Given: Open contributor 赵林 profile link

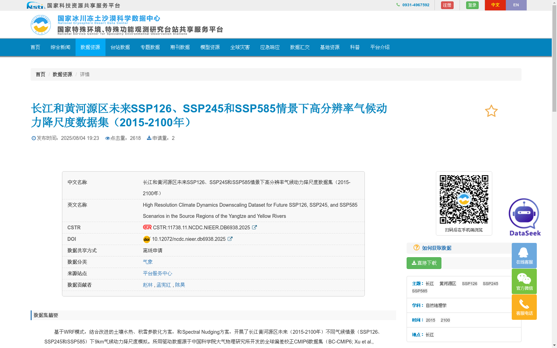Looking at the screenshot, I should click(148, 285).
